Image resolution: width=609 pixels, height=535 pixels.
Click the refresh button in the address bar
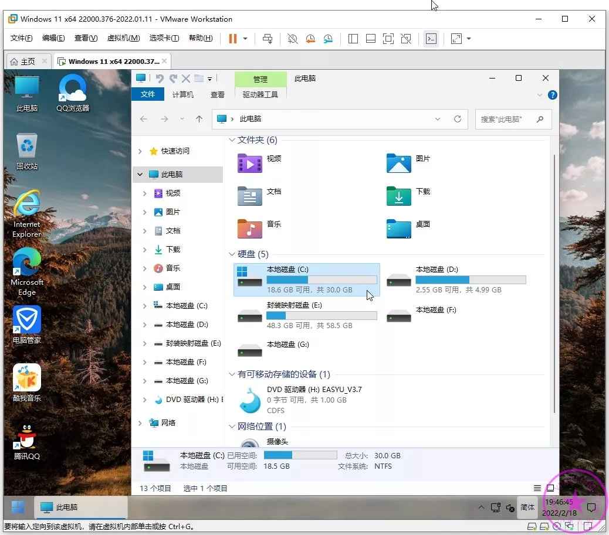[458, 119]
